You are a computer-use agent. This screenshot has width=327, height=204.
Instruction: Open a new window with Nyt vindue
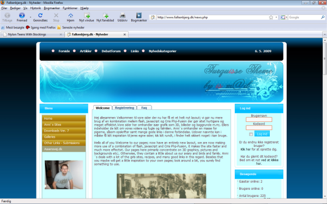pos(87,15)
